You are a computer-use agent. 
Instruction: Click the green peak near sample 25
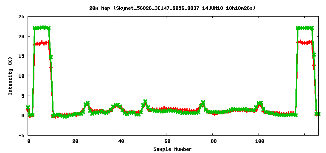point(87,103)
